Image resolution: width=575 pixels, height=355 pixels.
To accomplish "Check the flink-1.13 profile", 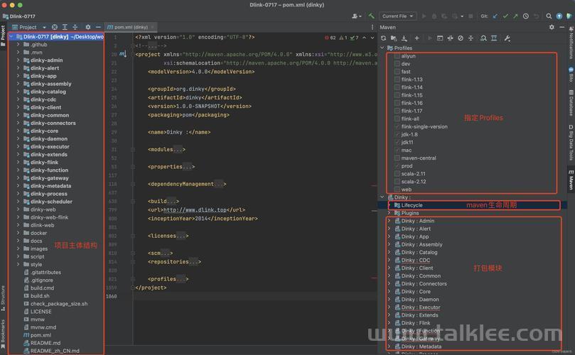I will 397,80.
